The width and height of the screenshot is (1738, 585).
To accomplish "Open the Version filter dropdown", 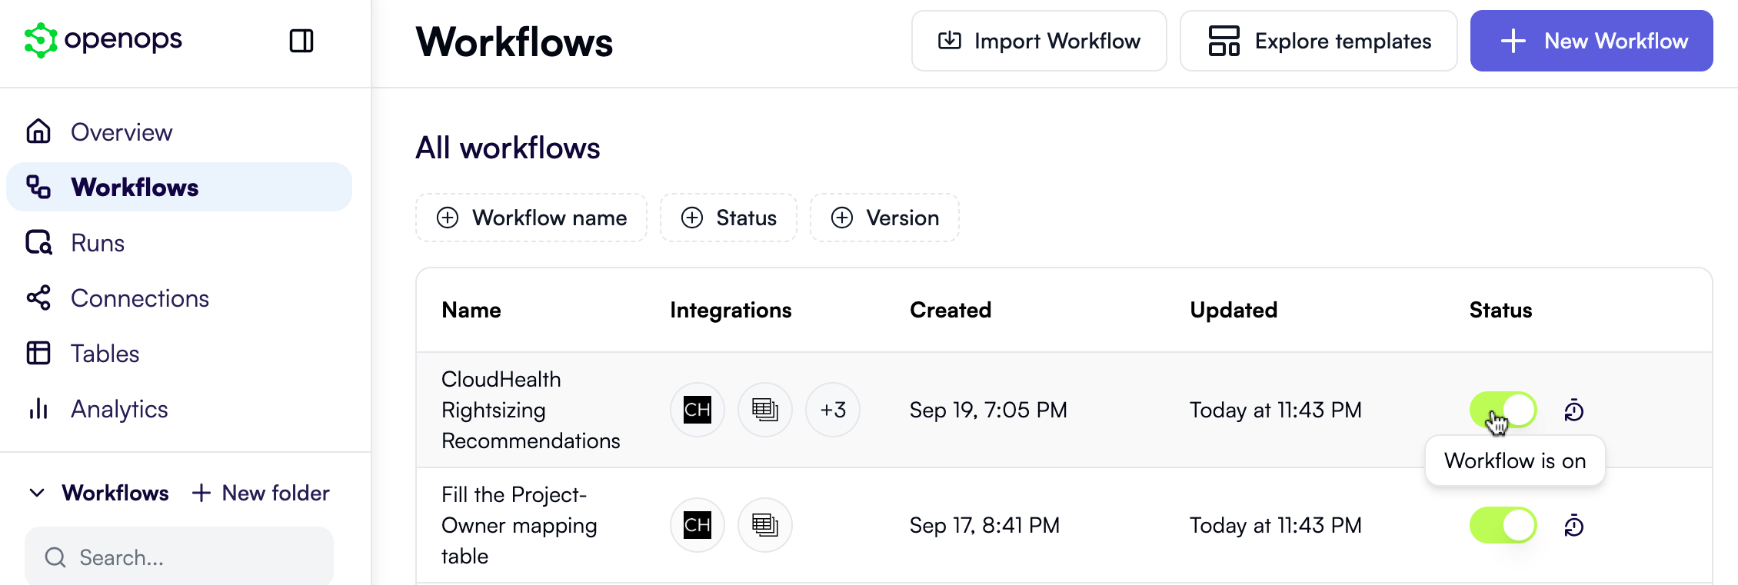I will [x=884, y=218].
